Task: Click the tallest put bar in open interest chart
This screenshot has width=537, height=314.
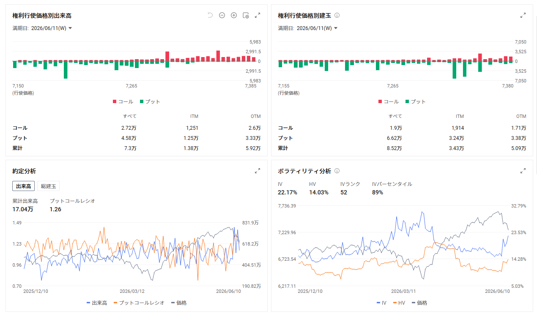Action: pyautogui.click(x=455, y=70)
